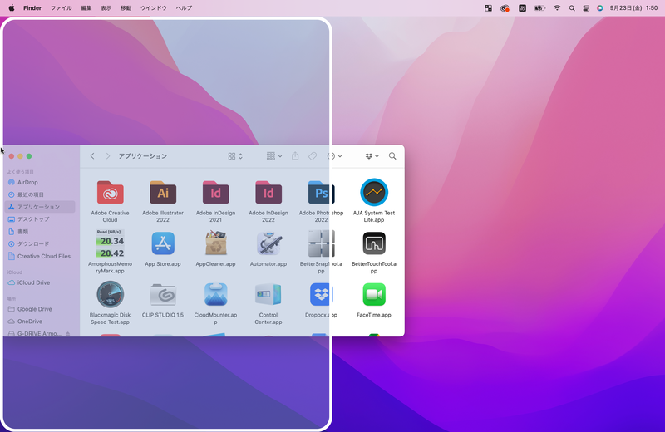
Task: Click the Finder back arrow
Action: [92, 156]
